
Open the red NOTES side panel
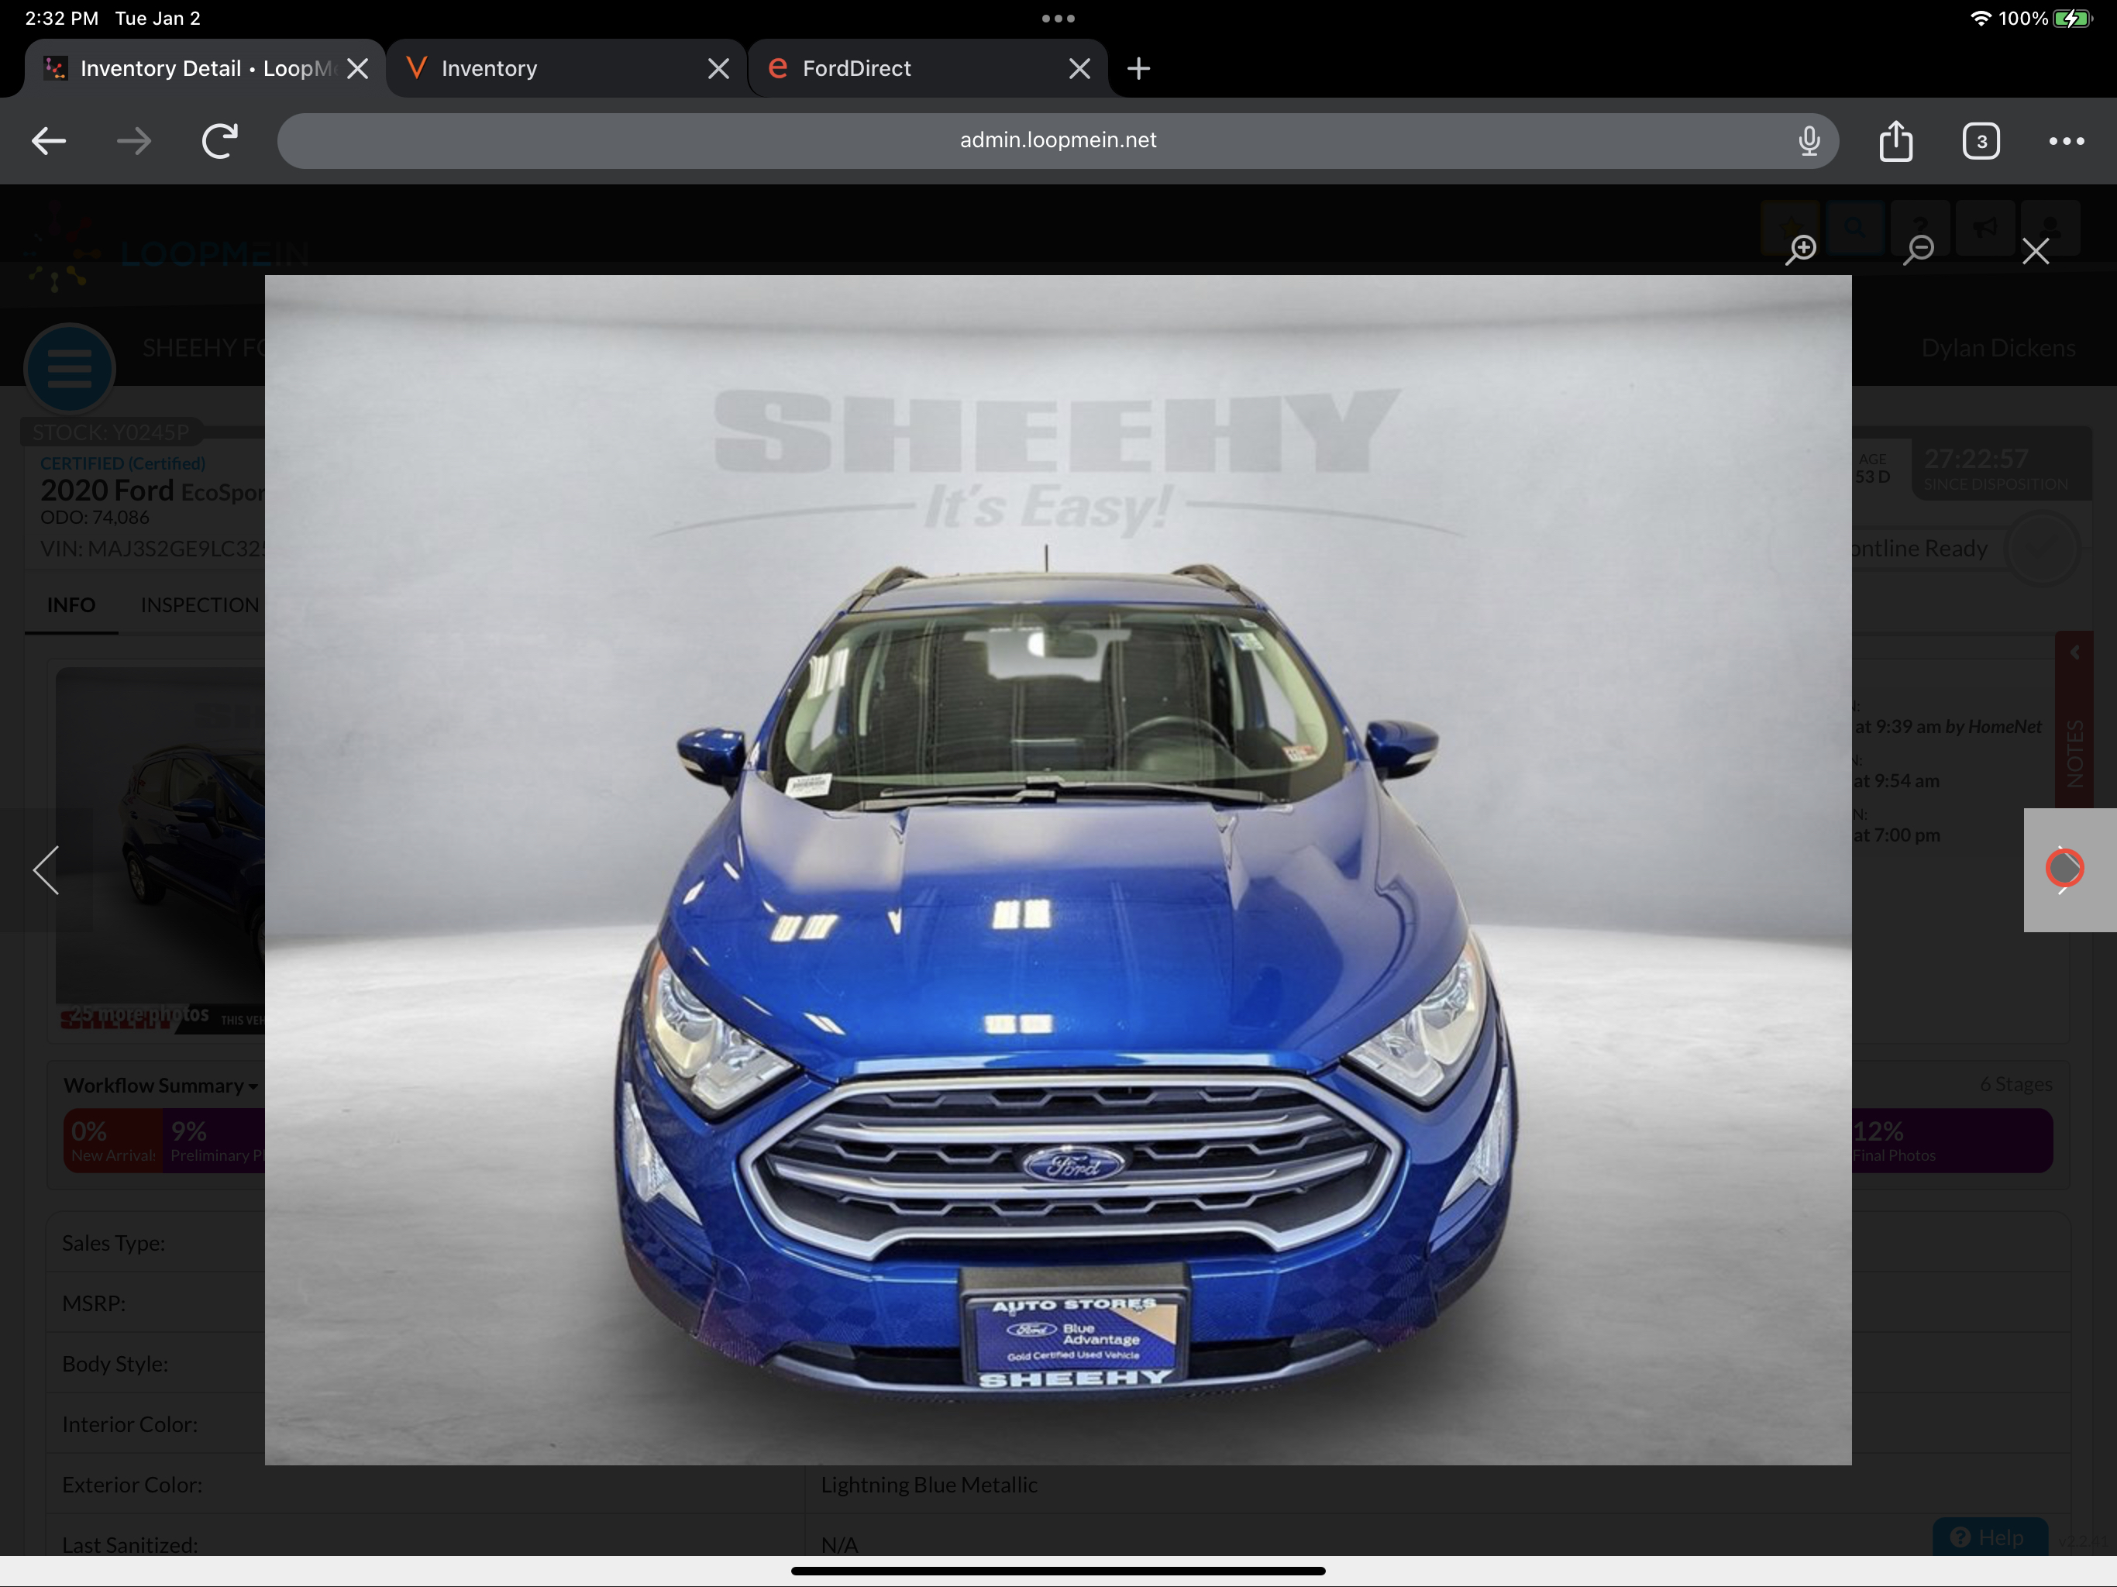point(2074,719)
